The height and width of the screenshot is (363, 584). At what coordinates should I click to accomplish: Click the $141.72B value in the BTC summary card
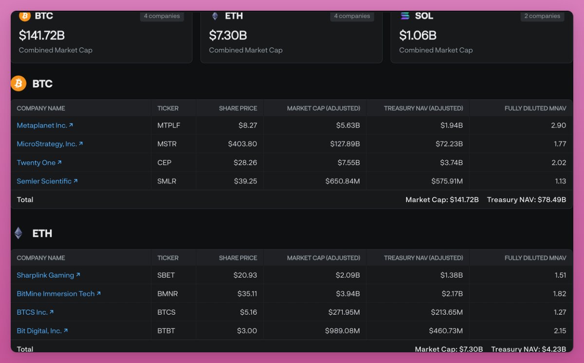[42, 36]
